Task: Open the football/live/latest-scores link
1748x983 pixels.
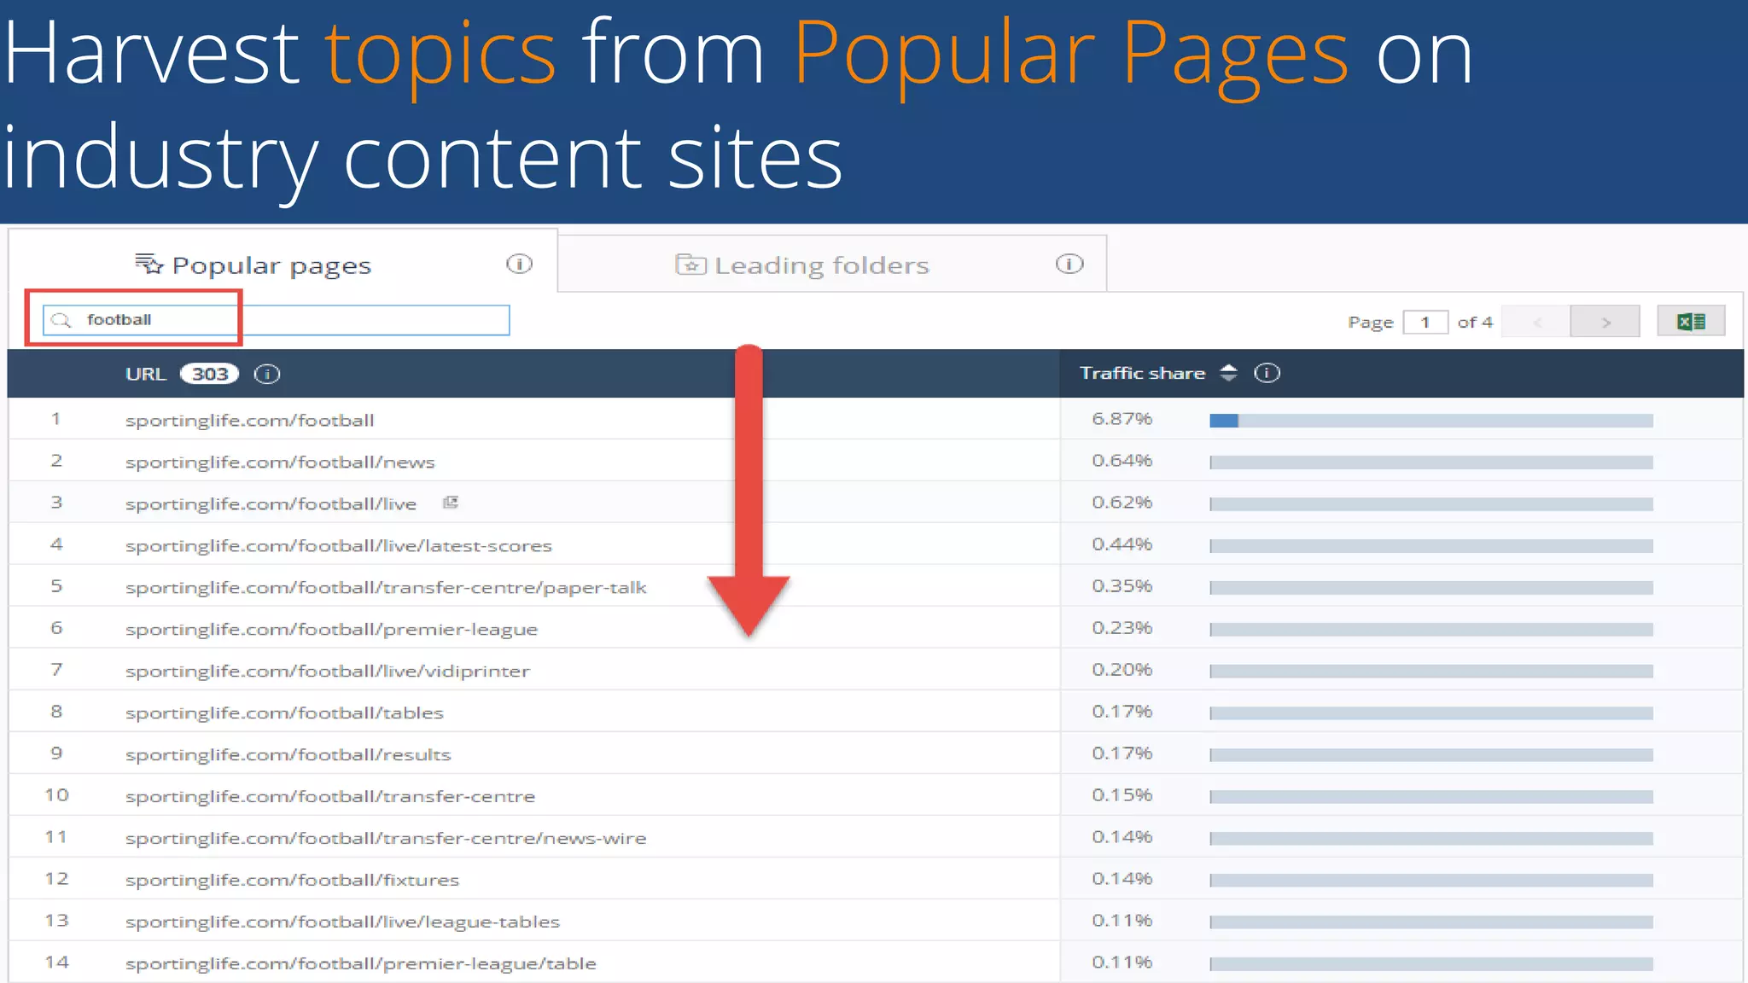Action: [339, 545]
